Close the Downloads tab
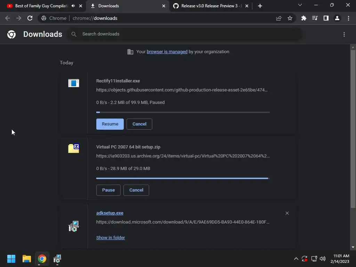Viewport: 356px width, 267px height. [x=164, y=6]
